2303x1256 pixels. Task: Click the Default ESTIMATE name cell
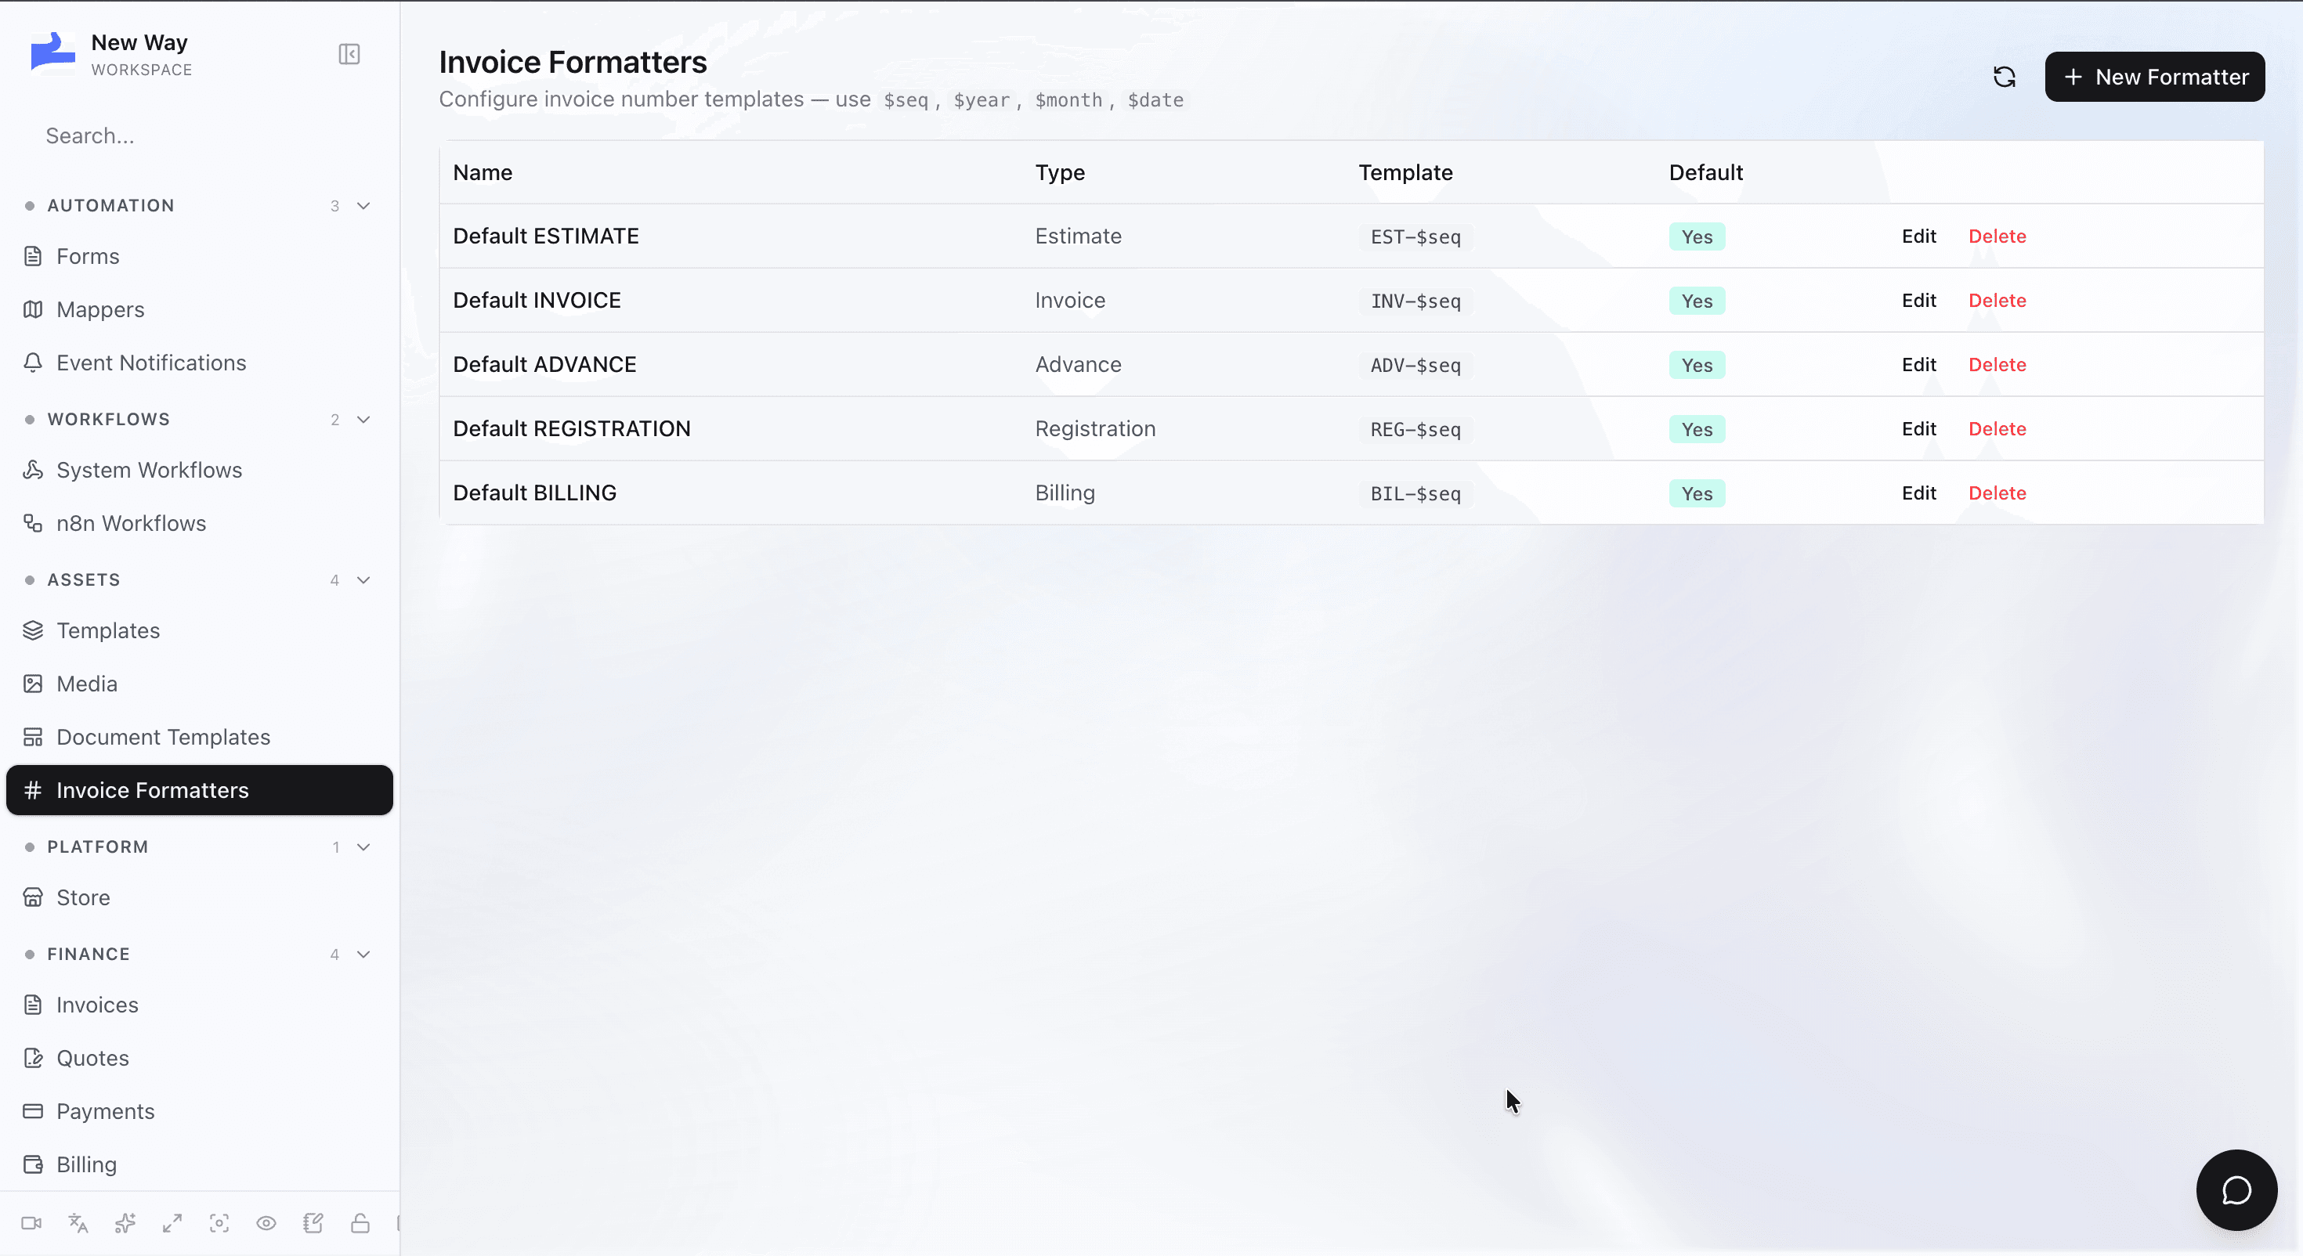click(x=545, y=236)
